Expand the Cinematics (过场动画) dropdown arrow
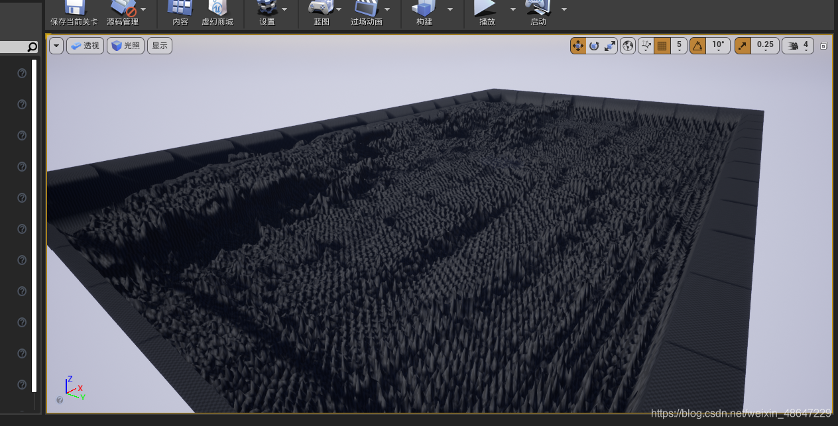Screen dimensions: 838x426 387,9
